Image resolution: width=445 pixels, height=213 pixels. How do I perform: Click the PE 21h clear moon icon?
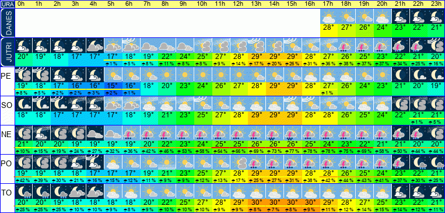401,75
